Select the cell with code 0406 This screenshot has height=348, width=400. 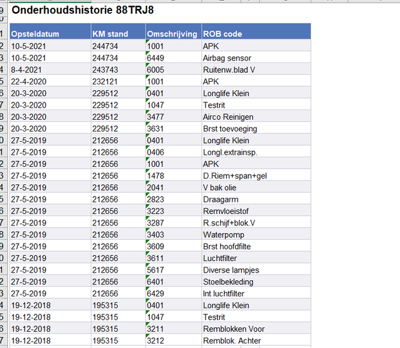(173, 152)
